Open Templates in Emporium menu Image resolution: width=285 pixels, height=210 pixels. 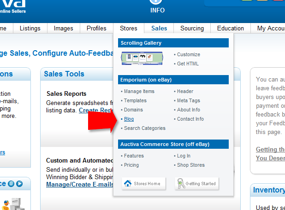click(x=135, y=100)
